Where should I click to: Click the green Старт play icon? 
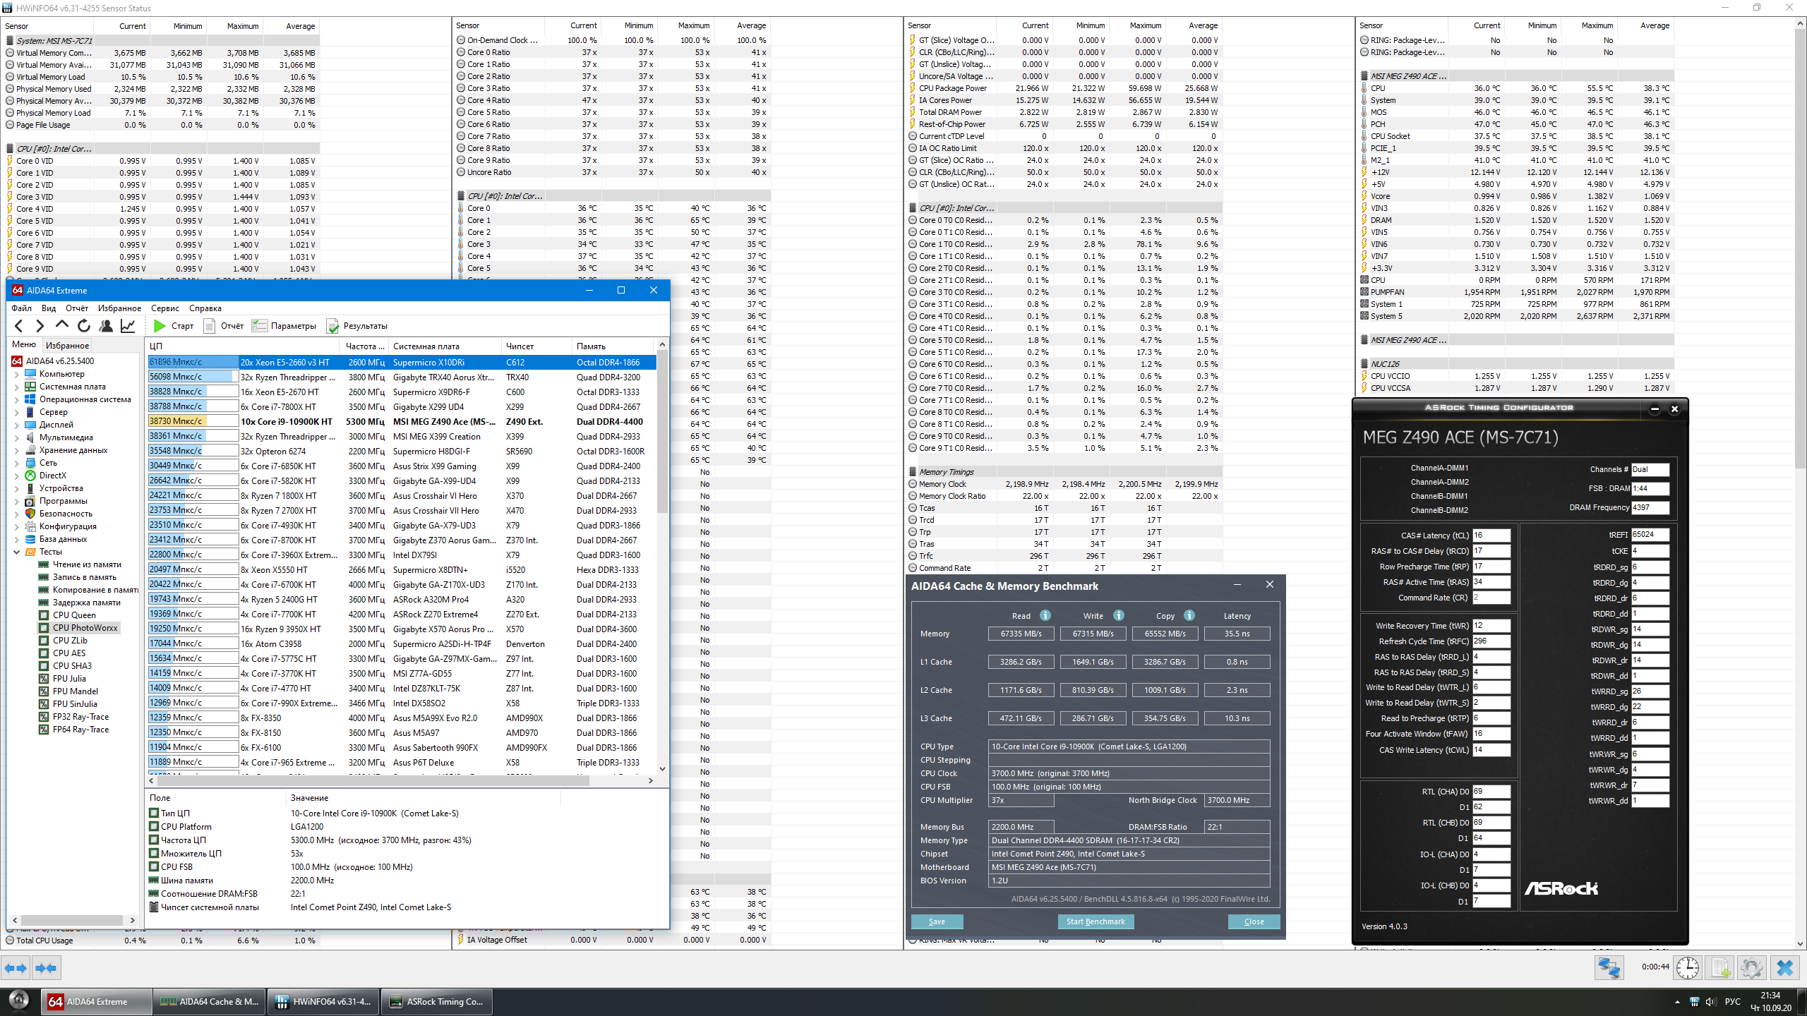(x=160, y=326)
